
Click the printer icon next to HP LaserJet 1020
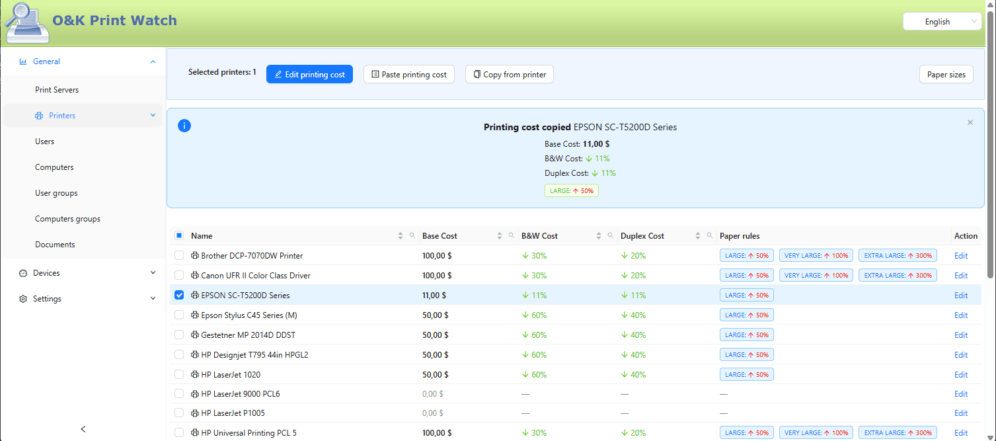pos(195,374)
